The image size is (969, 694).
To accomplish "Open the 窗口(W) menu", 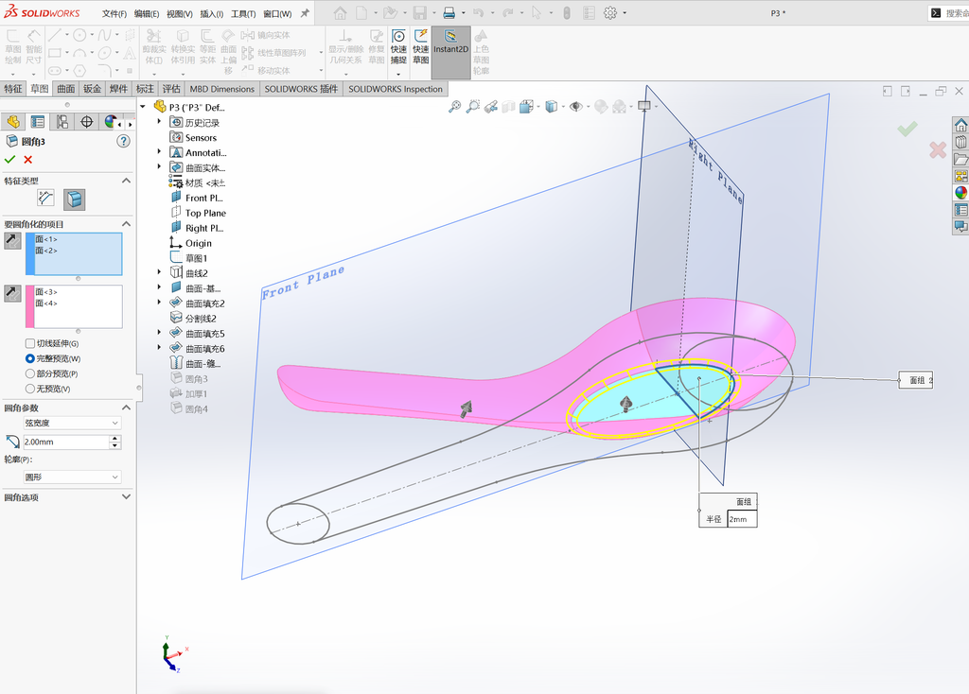I will click(x=277, y=13).
